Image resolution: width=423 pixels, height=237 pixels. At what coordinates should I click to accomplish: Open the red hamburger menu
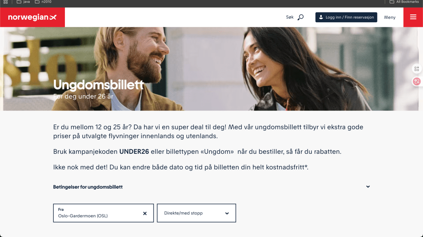coord(413,17)
